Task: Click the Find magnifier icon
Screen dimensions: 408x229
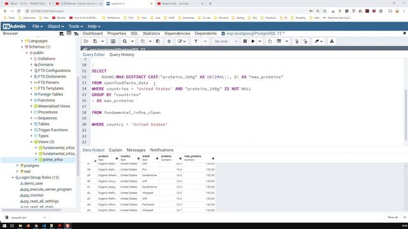Action: 125,41
